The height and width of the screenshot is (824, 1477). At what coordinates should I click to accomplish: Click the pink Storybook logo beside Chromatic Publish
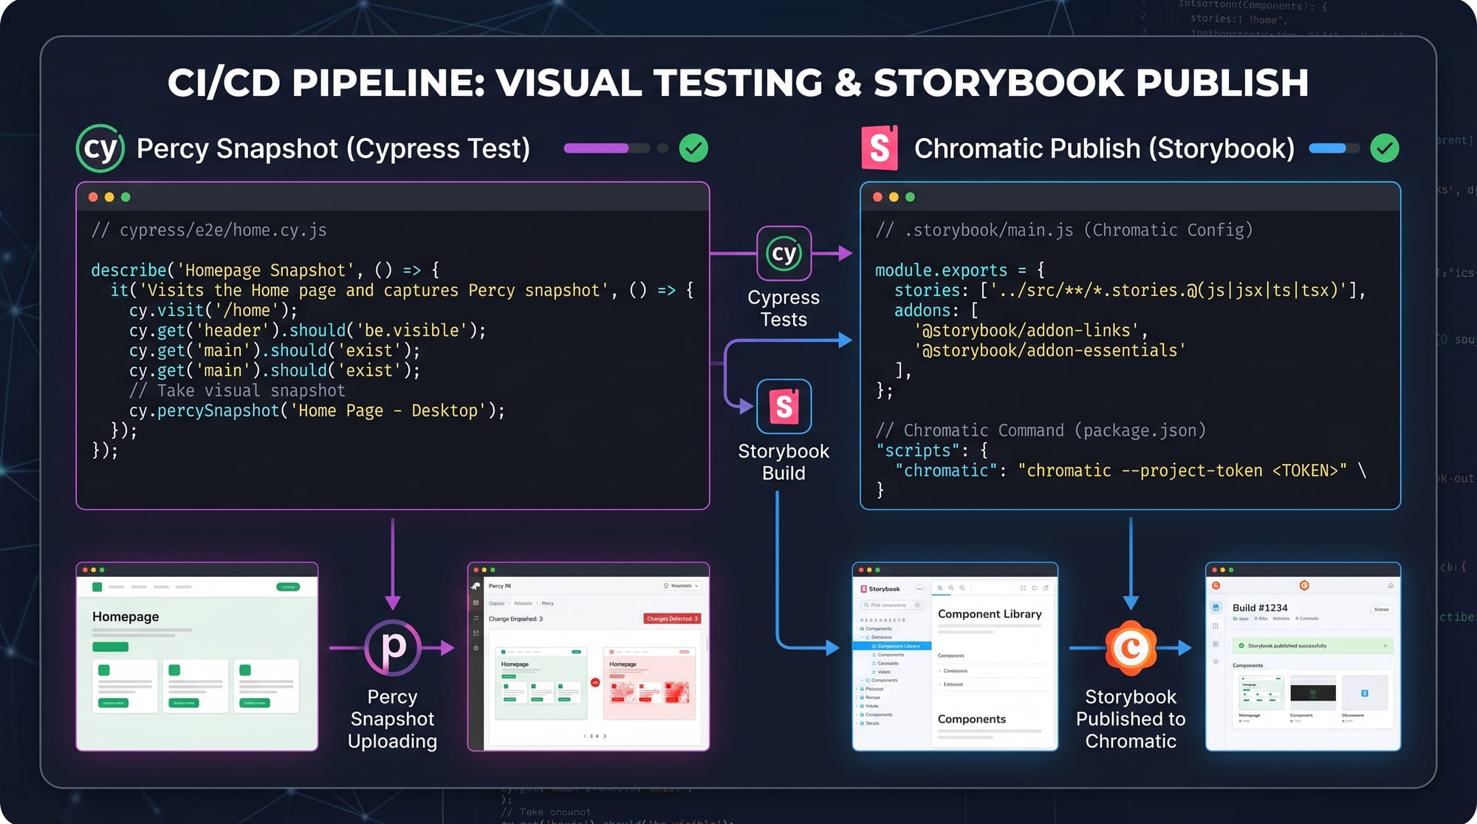(x=880, y=148)
